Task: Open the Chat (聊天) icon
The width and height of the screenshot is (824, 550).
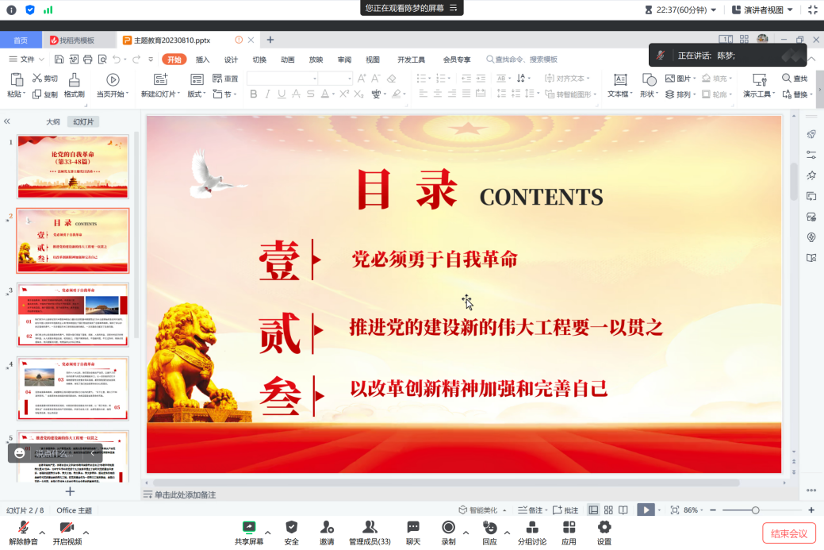Action: click(x=412, y=528)
